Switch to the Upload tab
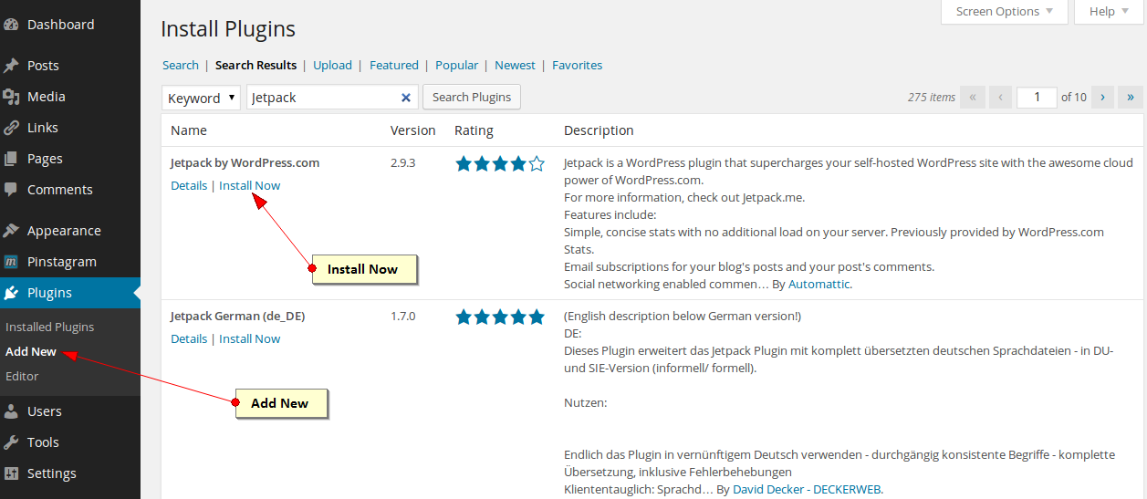Image resolution: width=1147 pixels, height=499 pixels. pyautogui.click(x=332, y=65)
